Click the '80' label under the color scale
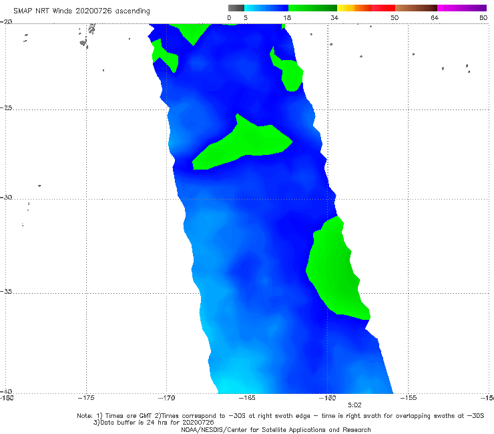 click(x=483, y=17)
